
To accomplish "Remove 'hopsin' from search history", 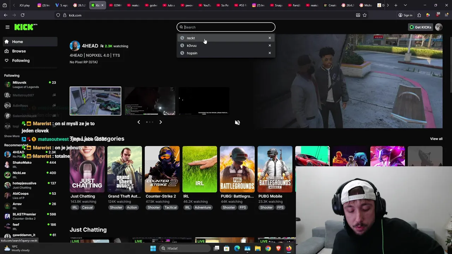I will click(270, 53).
